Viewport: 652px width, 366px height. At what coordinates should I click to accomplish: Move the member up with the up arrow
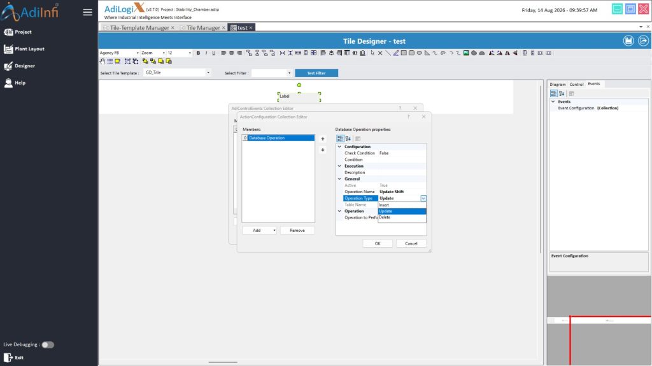point(323,139)
